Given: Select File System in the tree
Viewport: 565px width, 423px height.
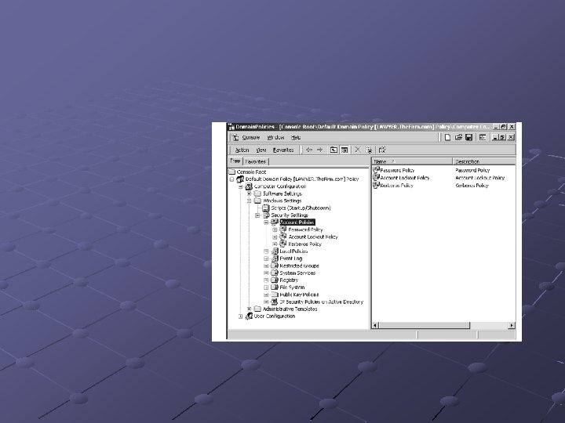Looking at the screenshot, I should (x=292, y=287).
